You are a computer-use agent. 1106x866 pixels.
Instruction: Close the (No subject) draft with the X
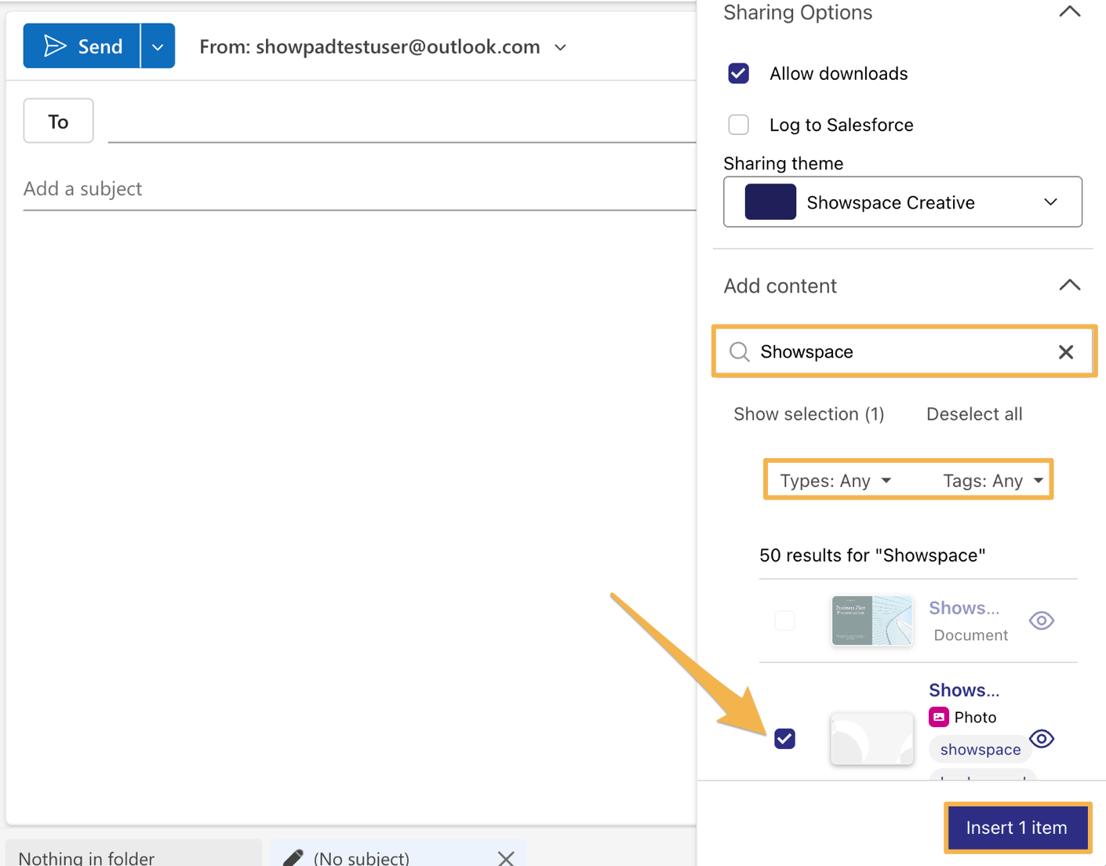coord(506,857)
